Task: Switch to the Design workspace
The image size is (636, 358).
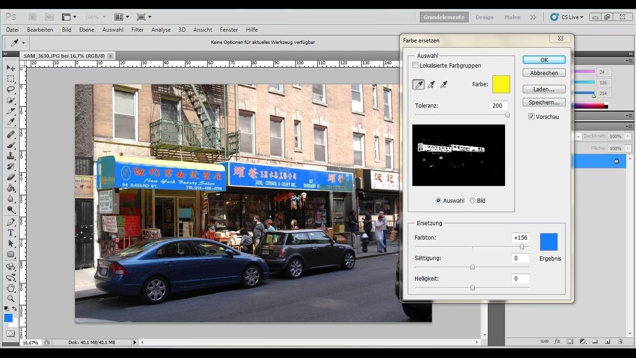Action: (x=484, y=16)
